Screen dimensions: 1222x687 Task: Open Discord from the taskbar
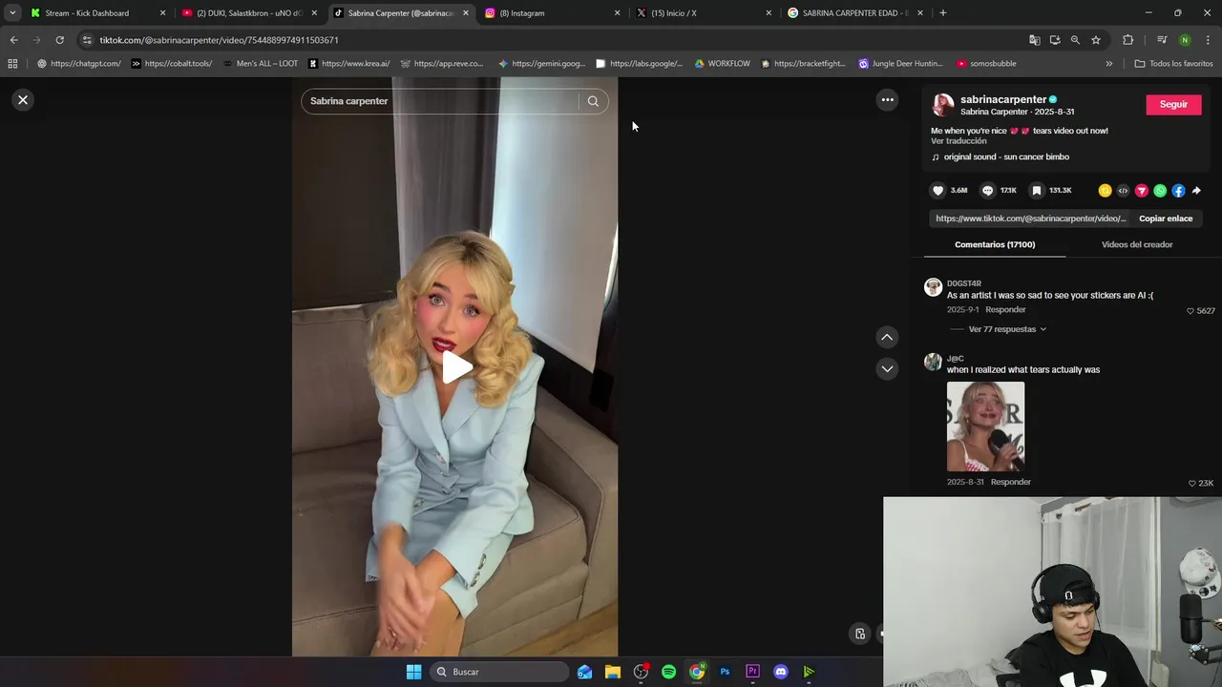click(x=781, y=672)
